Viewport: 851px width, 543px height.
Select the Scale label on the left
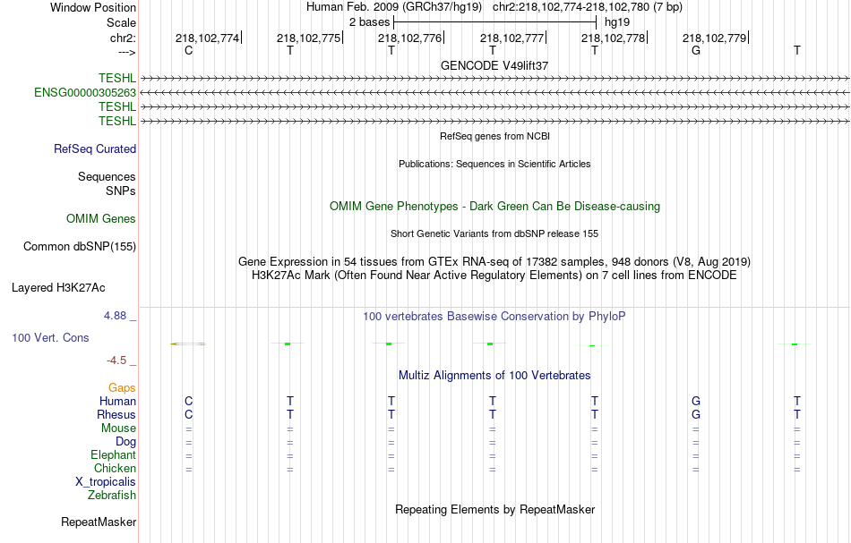pos(121,22)
